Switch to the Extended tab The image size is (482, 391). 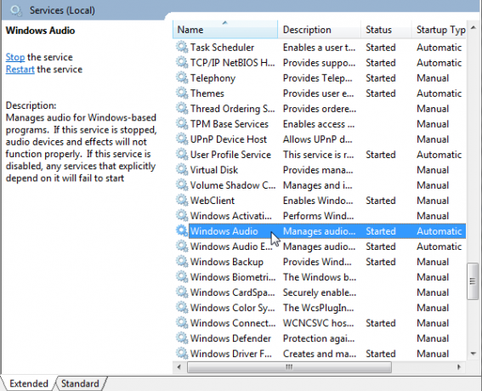29,383
